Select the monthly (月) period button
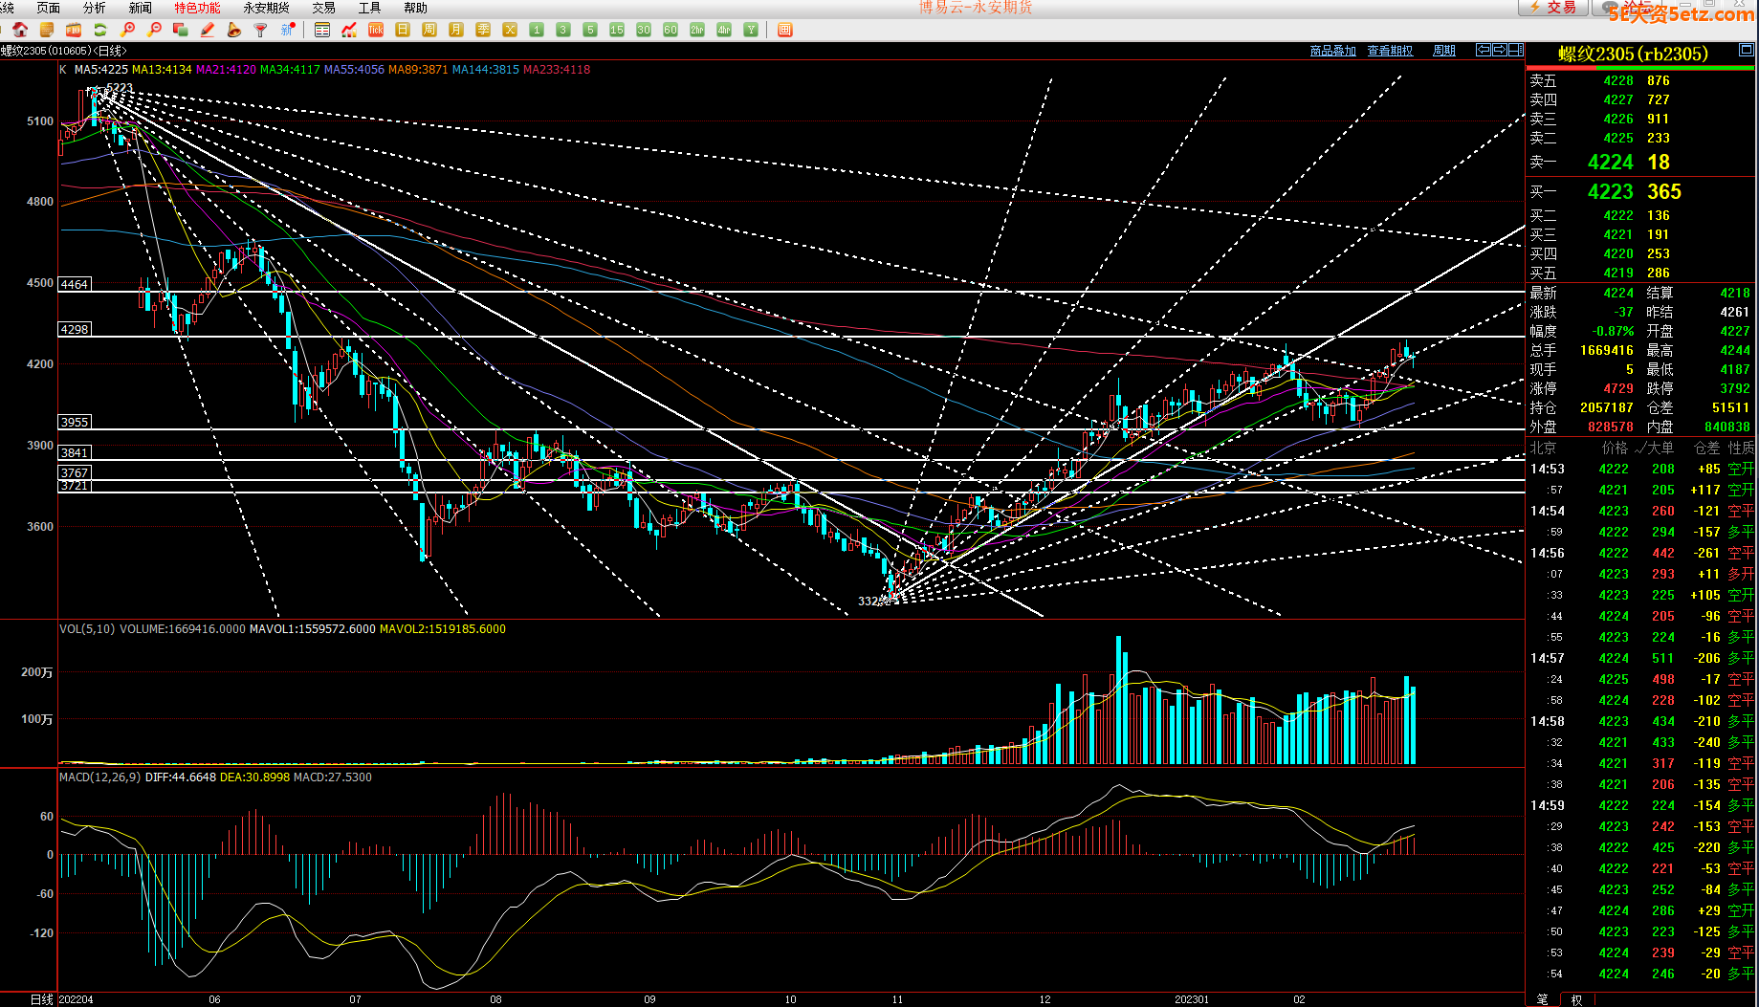Screen dimensions: 1759x1007 tap(456, 30)
